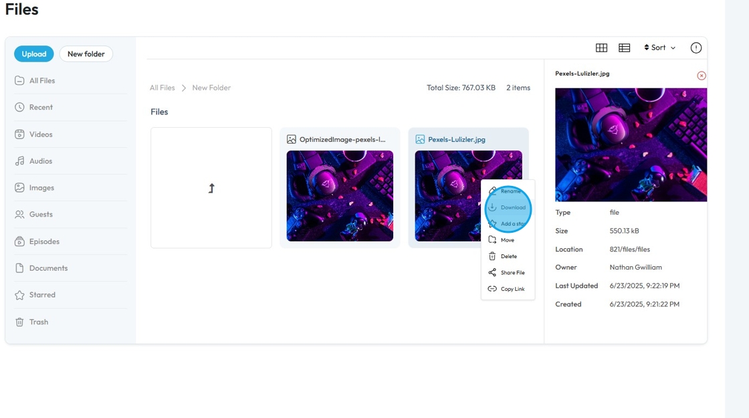Click the Videos sidebar icon

pyautogui.click(x=19, y=134)
